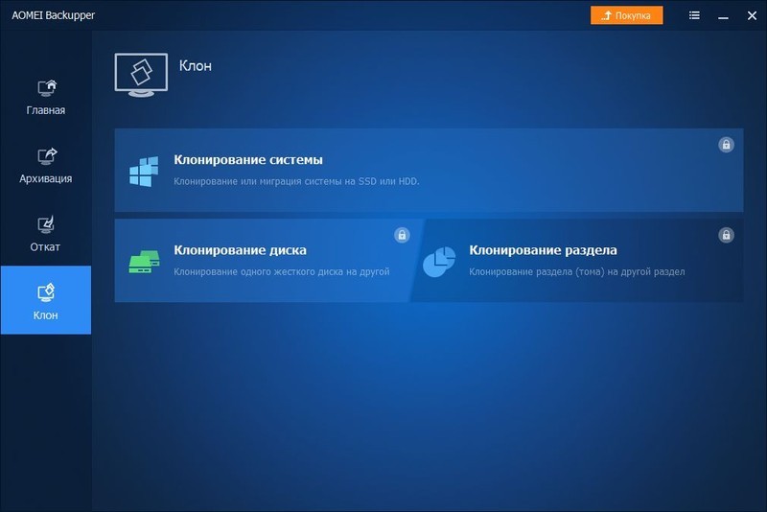Switch to the Откат restore section

click(46, 224)
